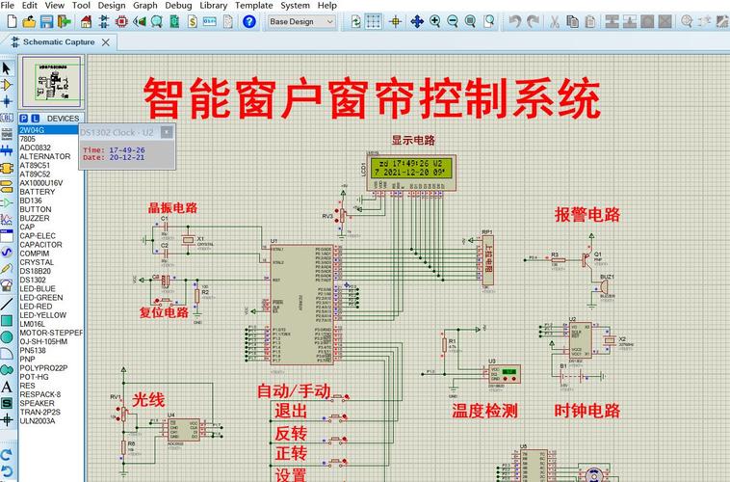The height and width of the screenshot is (482, 730).
Task: Open the Library menu
Action: click(x=213, y=6)
